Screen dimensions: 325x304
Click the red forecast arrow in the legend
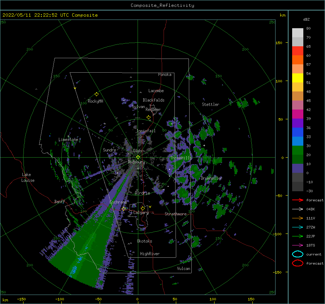(x=298, y=200)
